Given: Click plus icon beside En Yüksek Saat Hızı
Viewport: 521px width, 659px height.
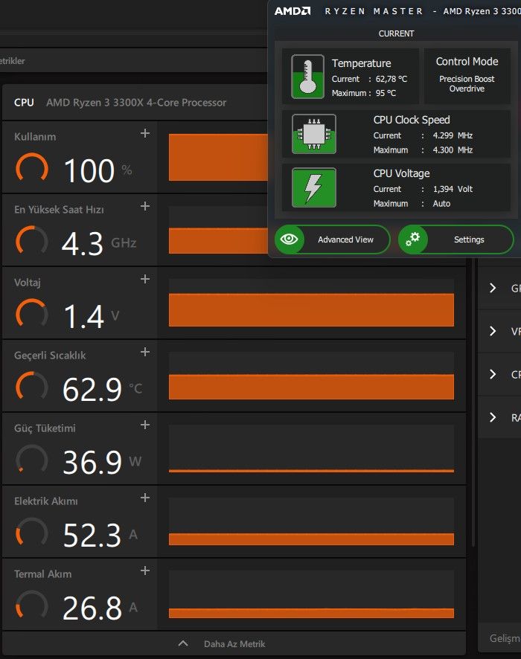Looking at the screenshot, I should [x=145, y=206].
